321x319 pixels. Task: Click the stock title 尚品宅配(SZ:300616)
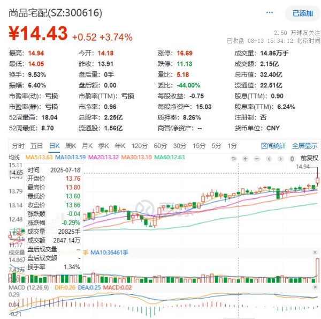tap(55, 13)
